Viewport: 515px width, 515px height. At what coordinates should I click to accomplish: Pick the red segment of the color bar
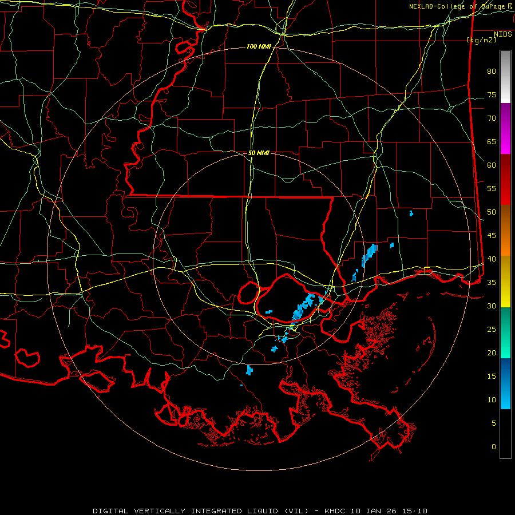point(505,180)
